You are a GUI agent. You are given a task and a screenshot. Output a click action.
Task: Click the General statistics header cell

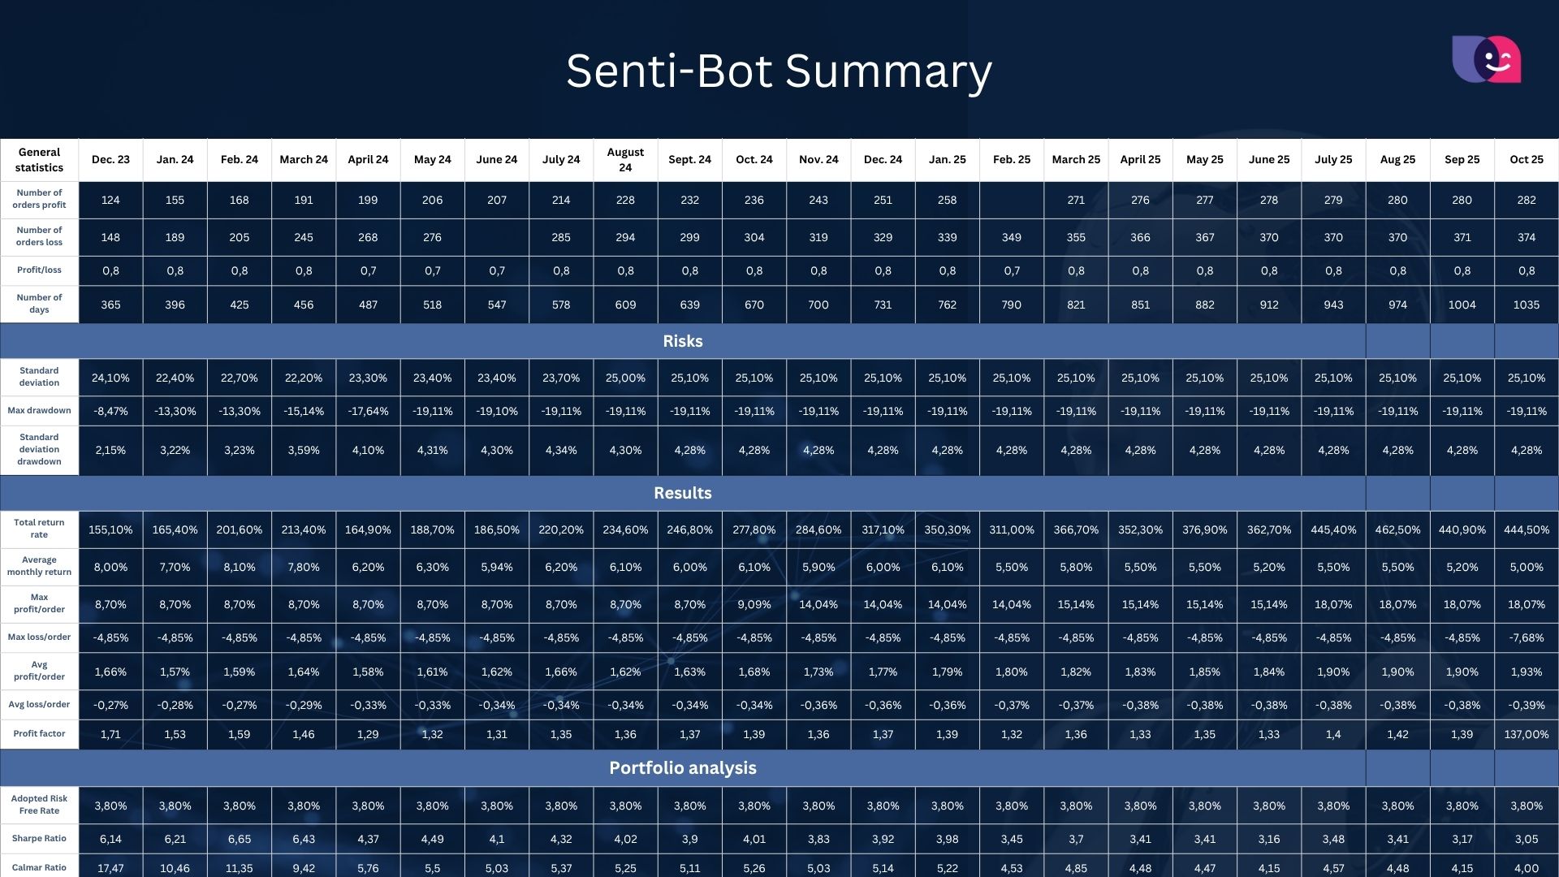click(39, 160)
